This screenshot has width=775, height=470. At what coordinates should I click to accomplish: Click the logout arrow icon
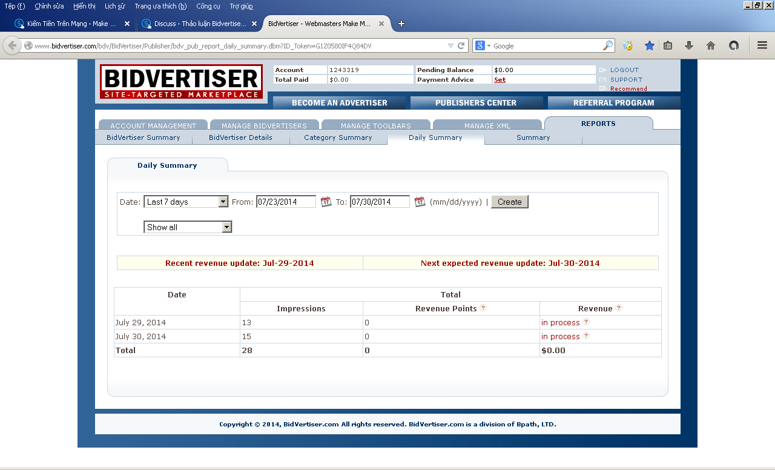point(602,70)
